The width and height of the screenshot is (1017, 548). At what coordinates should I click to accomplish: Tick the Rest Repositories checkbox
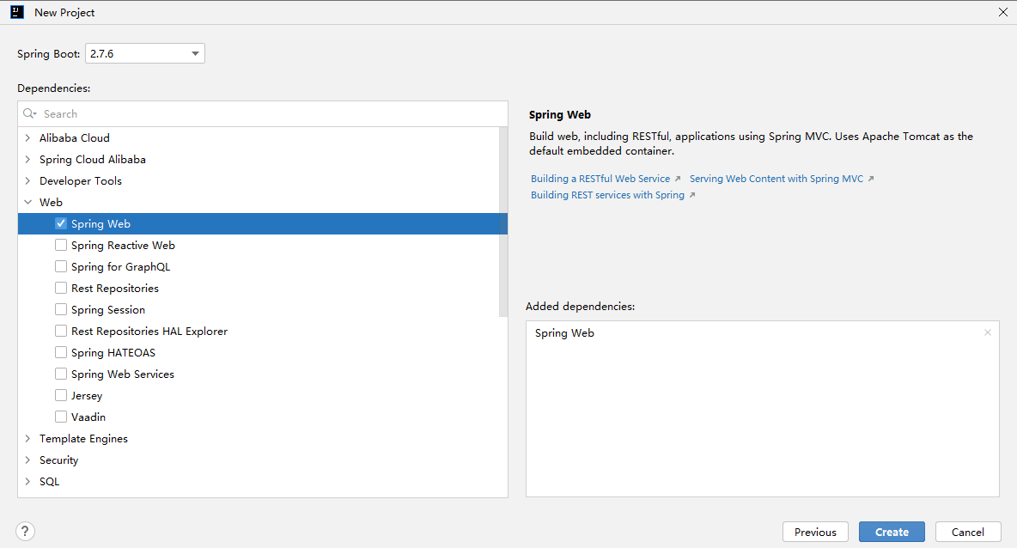tap(61, 288)
